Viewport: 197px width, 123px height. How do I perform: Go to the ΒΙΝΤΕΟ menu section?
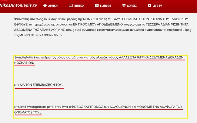(x=80, y=5)
